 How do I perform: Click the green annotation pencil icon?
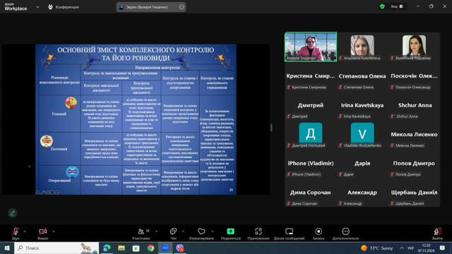(x=13, y=213)
